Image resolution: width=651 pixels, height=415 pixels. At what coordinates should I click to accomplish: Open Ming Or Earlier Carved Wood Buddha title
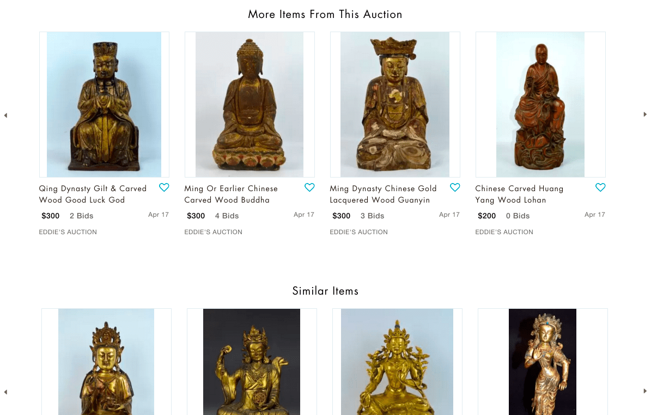click(x=231, y=194)
